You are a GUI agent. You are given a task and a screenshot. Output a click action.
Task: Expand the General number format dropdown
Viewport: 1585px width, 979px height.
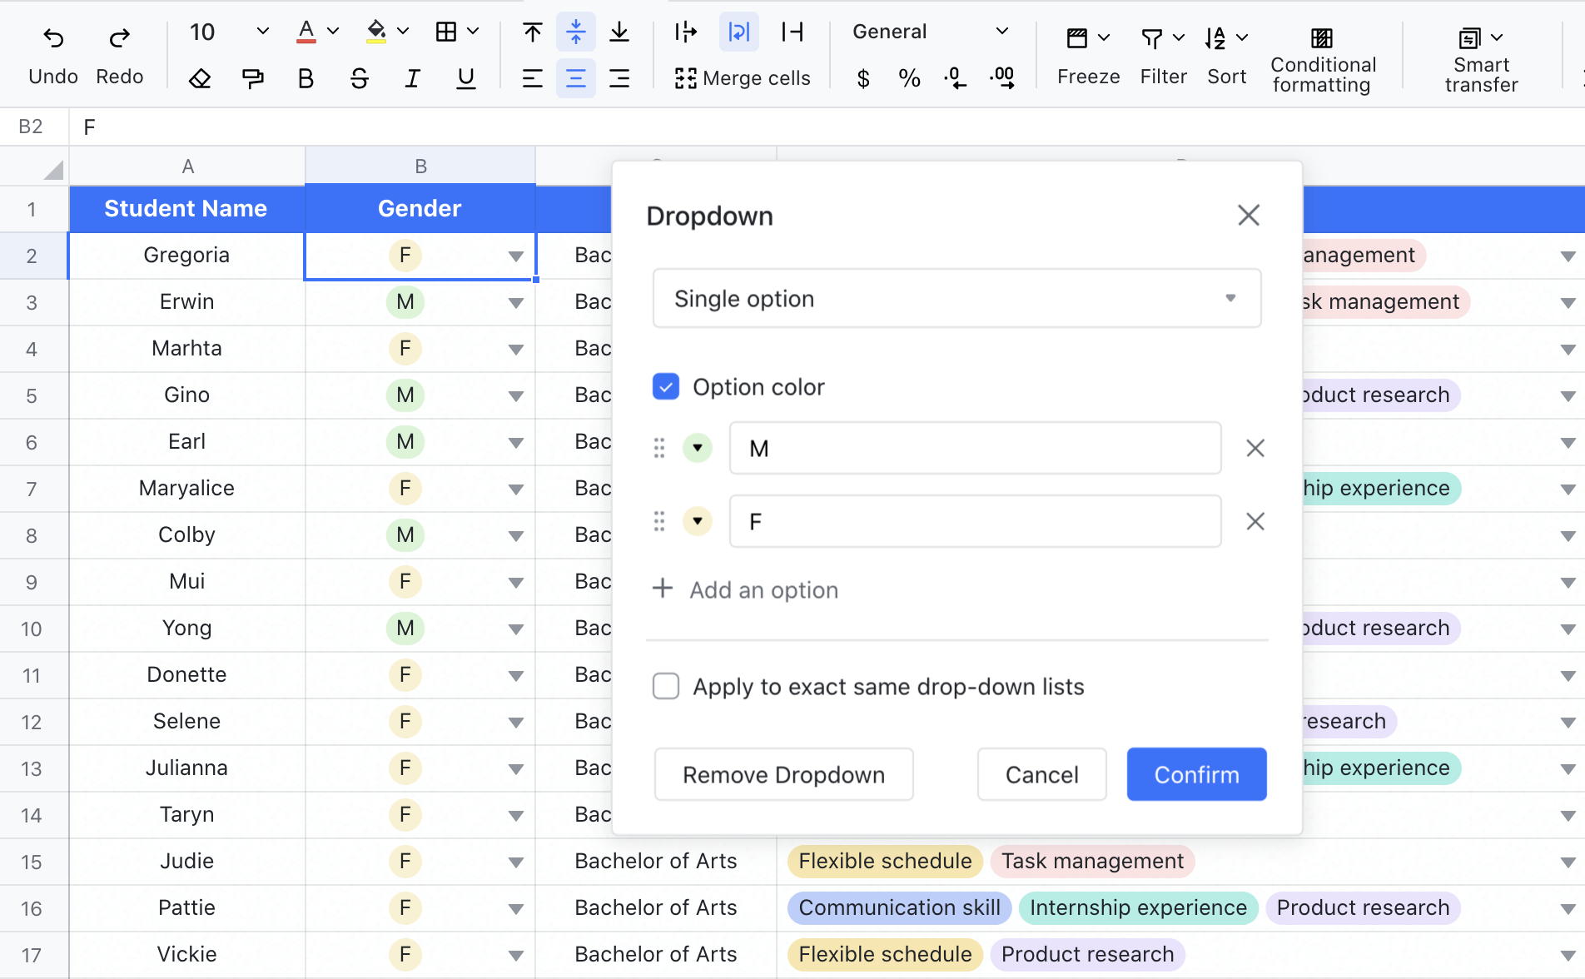(1002, 32)
